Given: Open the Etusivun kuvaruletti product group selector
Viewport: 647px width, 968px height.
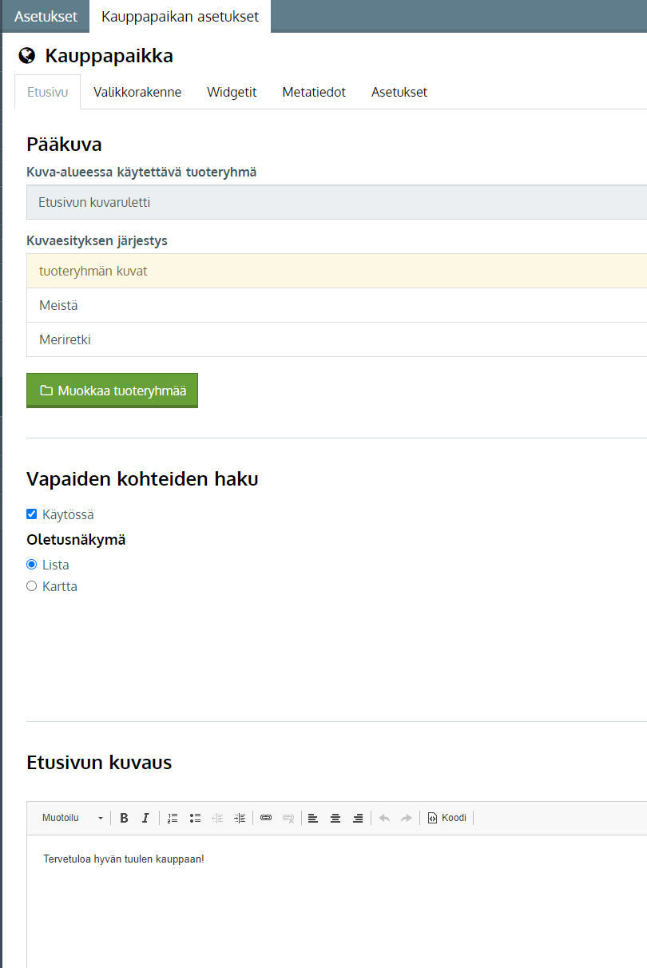Looking at the screenshot, I should tap(336, 202).
